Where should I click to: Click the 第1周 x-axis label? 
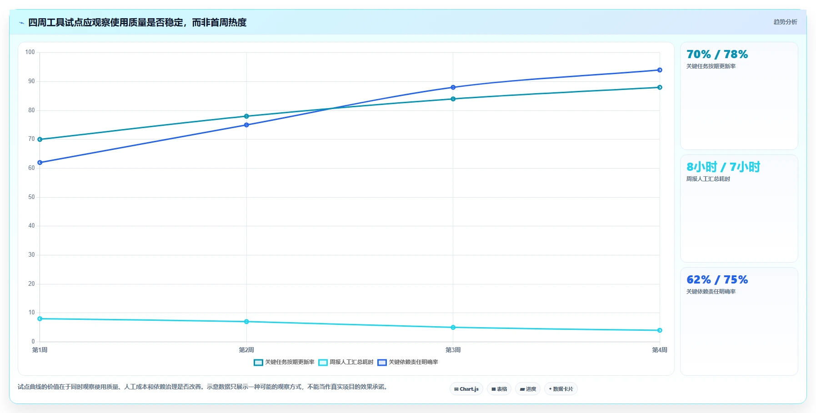(40, 350)
